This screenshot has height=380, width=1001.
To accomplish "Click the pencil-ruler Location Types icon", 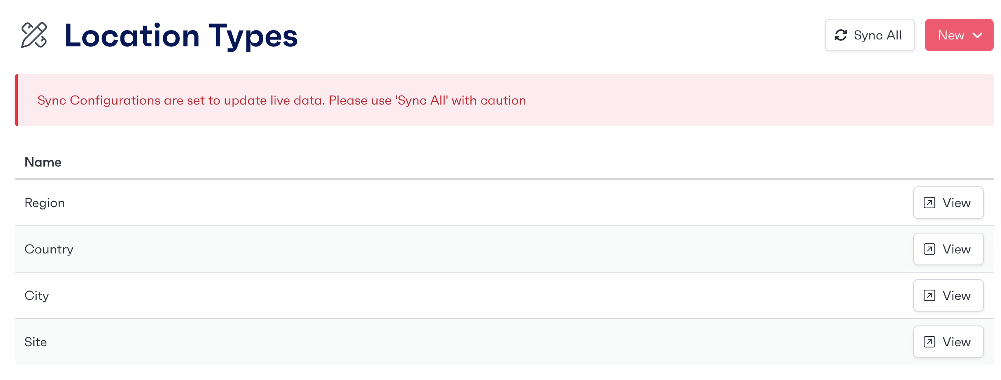I will [x=34, y=35].
